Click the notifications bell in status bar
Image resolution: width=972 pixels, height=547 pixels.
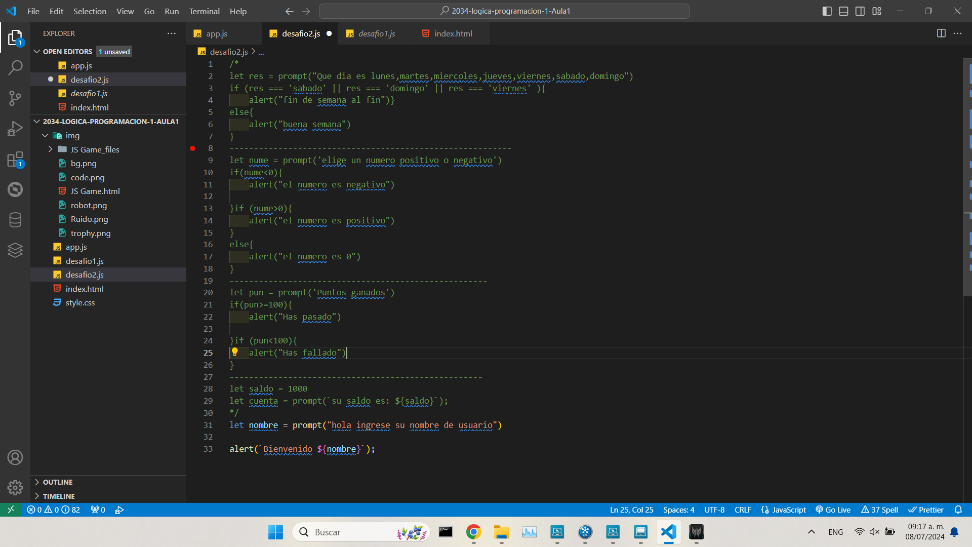pyautogui.click(x=958, y=510)
